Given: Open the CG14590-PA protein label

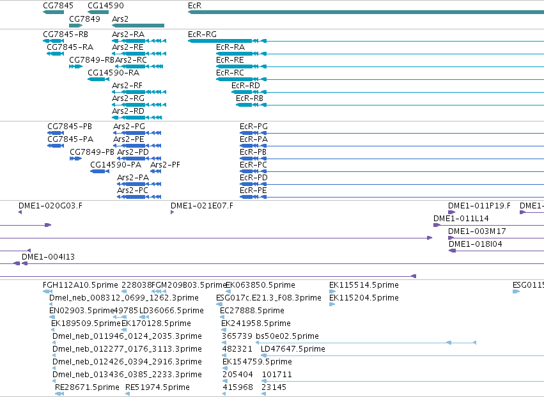Looking at the screenshot, I should point(116,165).
